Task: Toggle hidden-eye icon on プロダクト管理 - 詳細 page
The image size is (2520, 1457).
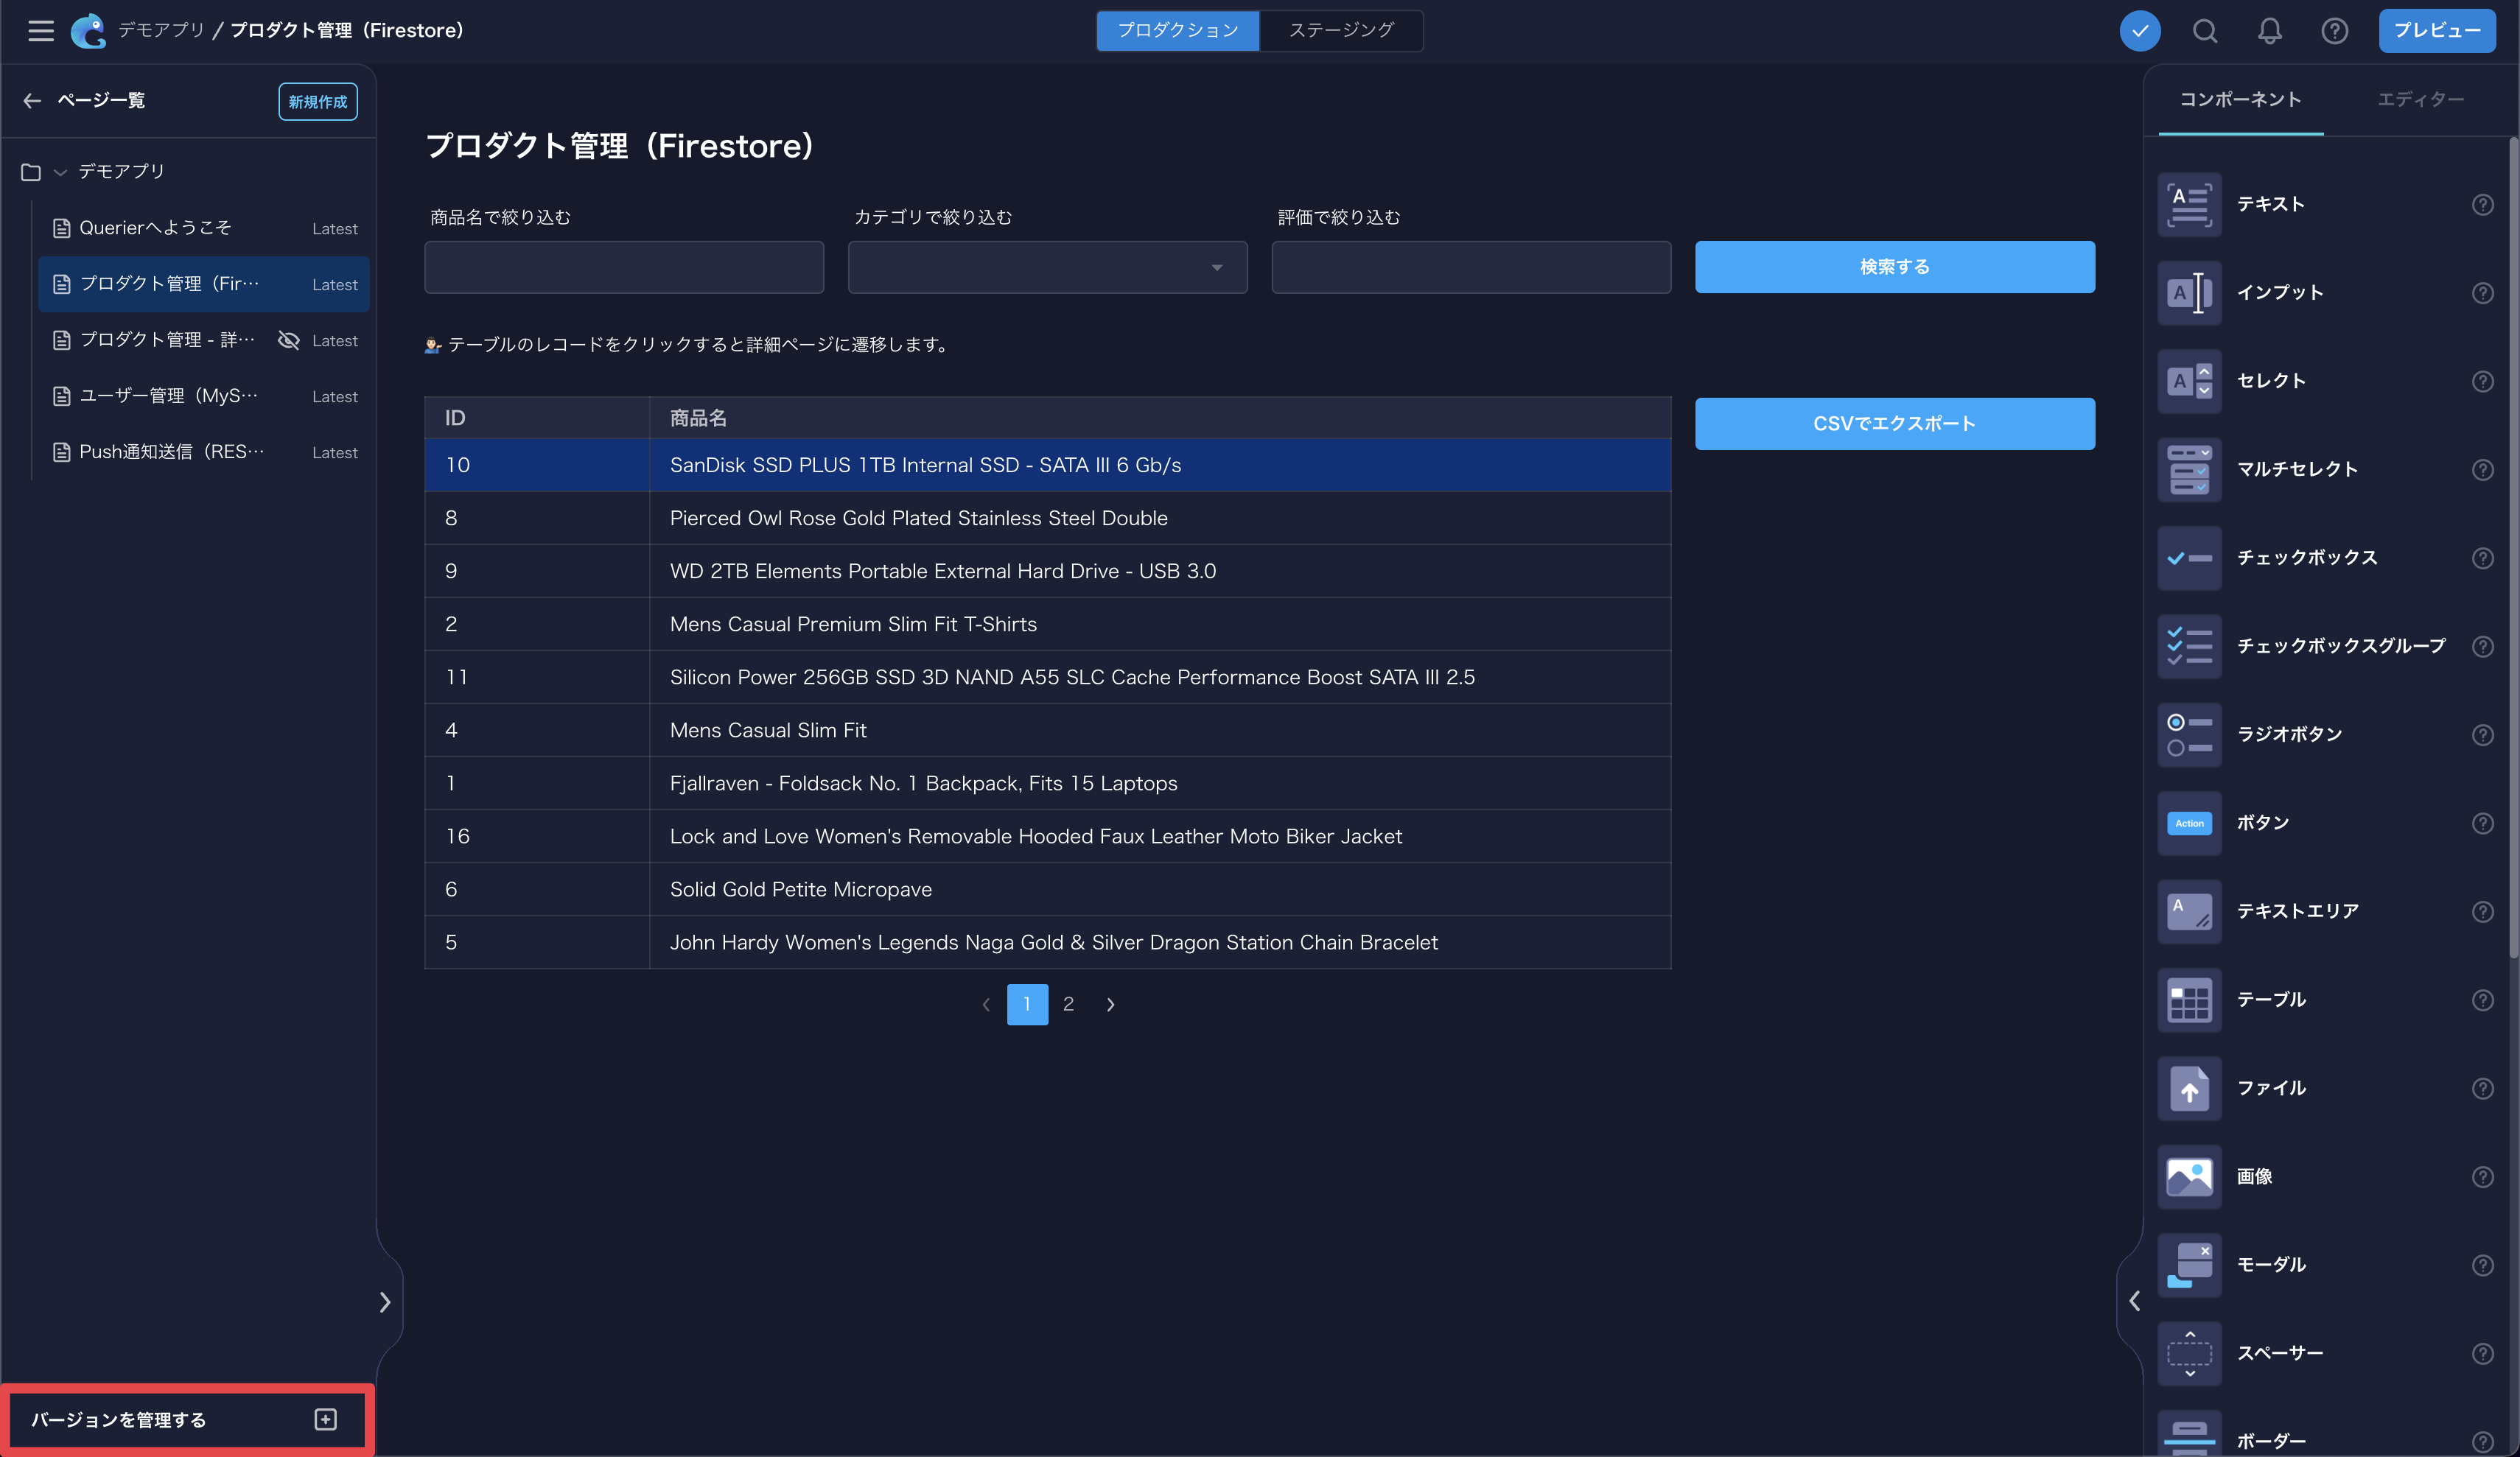Action: point(288,340)
